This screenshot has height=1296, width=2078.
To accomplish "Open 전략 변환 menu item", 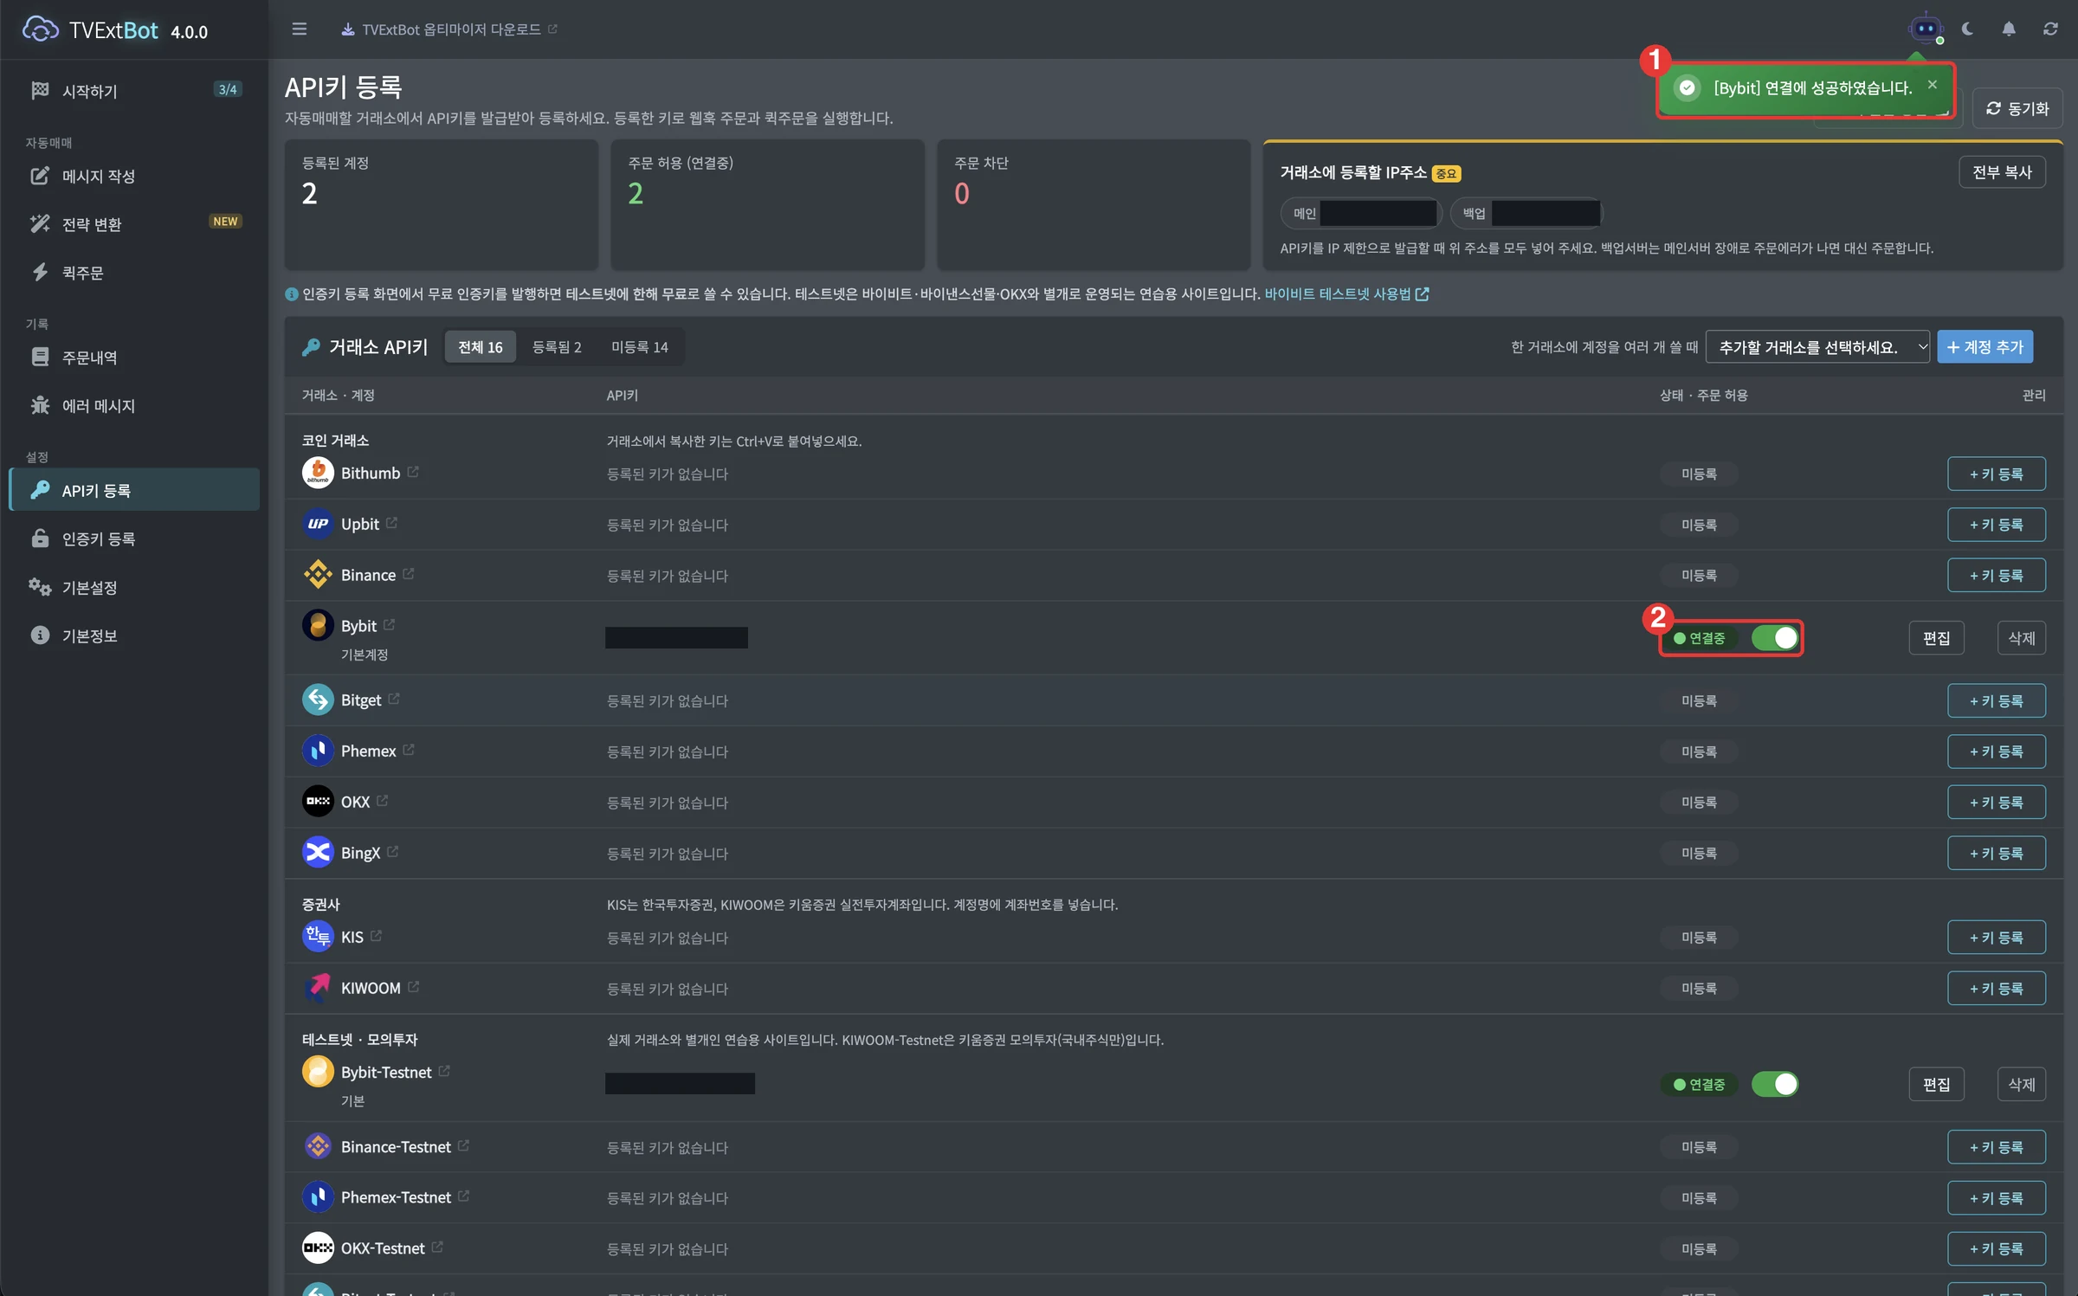I will pos(134,224).
